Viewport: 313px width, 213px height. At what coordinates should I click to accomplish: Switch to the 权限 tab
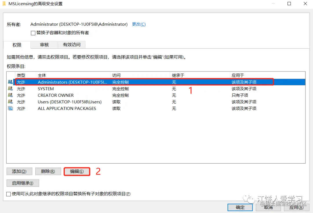pyautogui.click(x=17, y=45)
